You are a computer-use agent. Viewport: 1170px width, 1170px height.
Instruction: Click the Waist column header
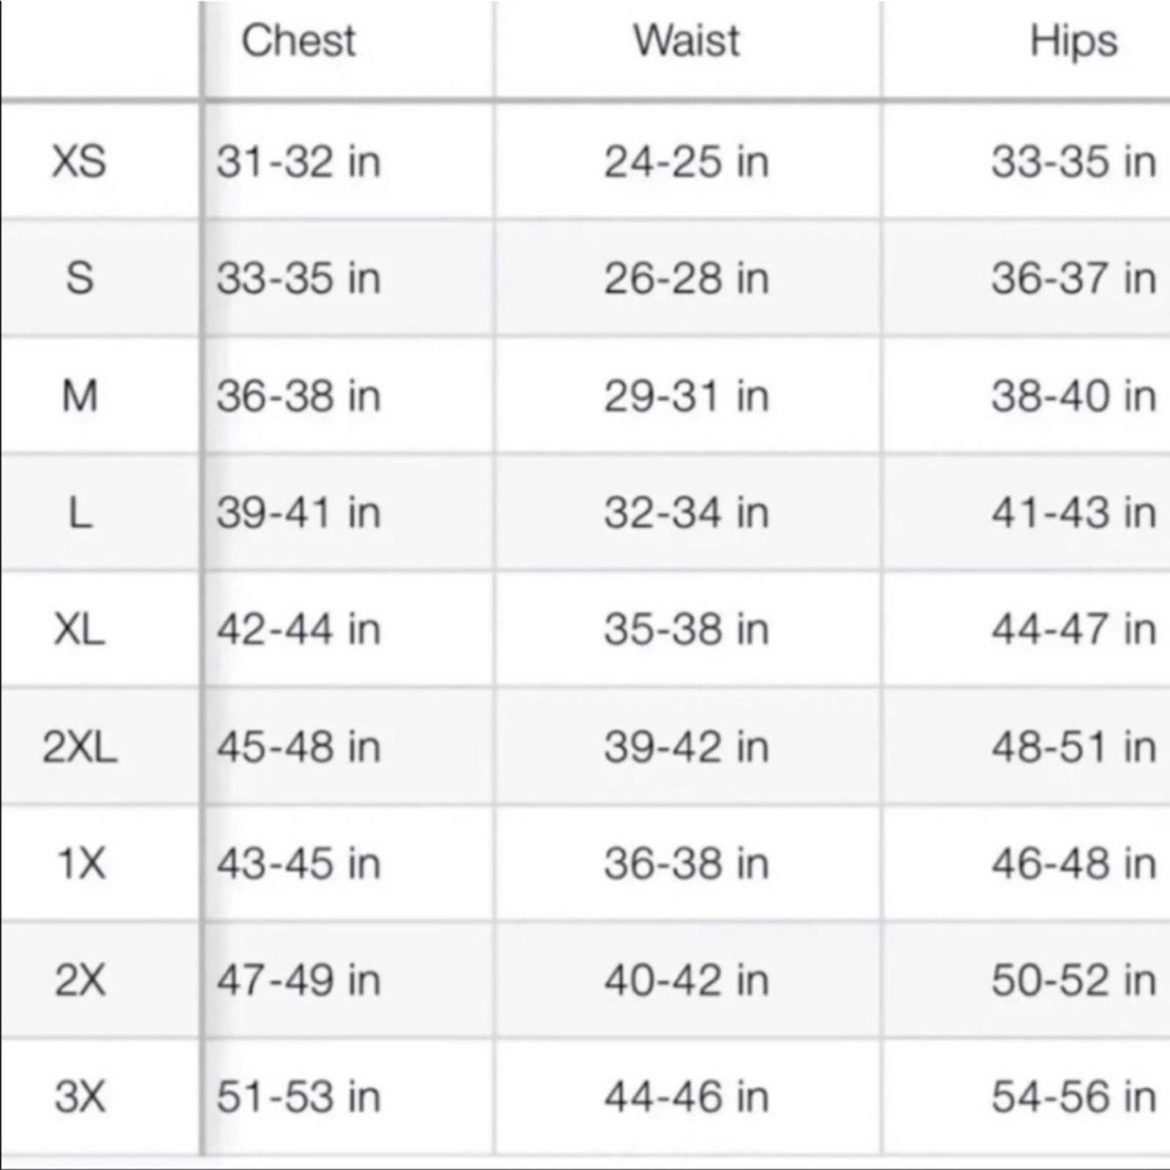(x=687, y=41)
